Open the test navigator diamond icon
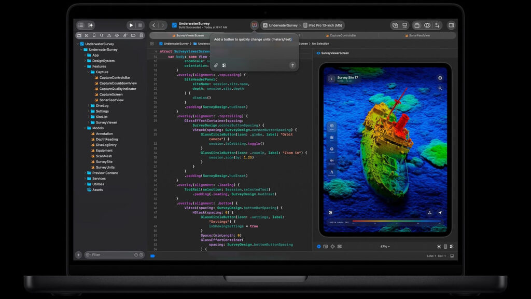 [x=117, y=35]
